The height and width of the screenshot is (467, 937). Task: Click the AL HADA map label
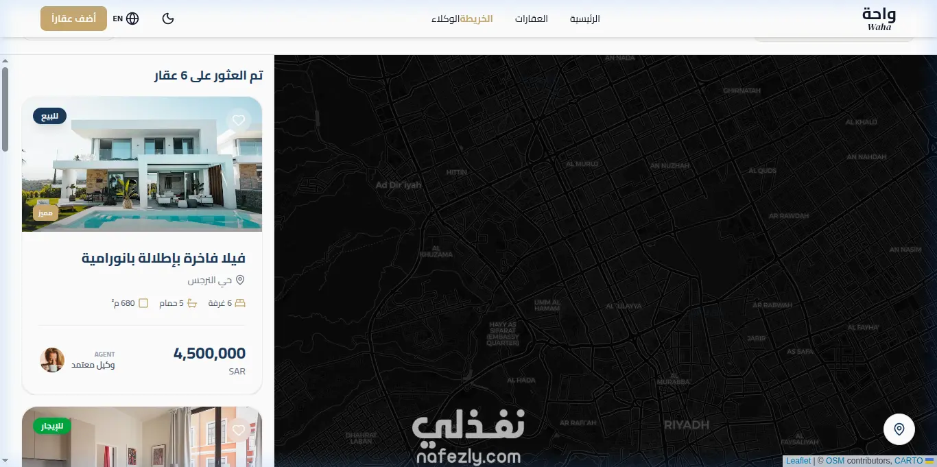pyautogui.click(x=521, y=380)
